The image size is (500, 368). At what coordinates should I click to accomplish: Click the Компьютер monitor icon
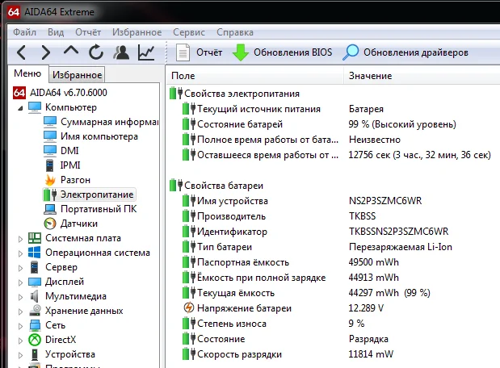tap(35, 107)
